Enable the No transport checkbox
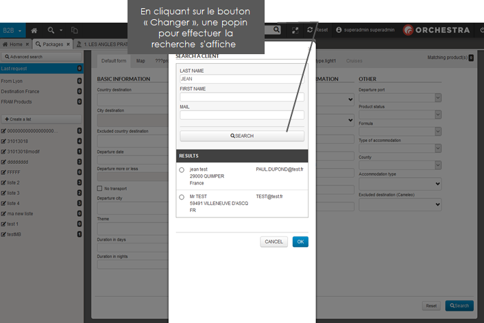The width and height of the screenshot is (484, 323). click(100, 189)
